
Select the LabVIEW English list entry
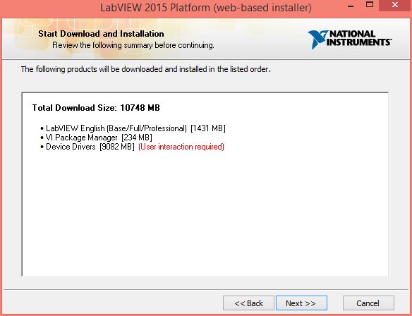pyautogui.click(x=133, y=128)
